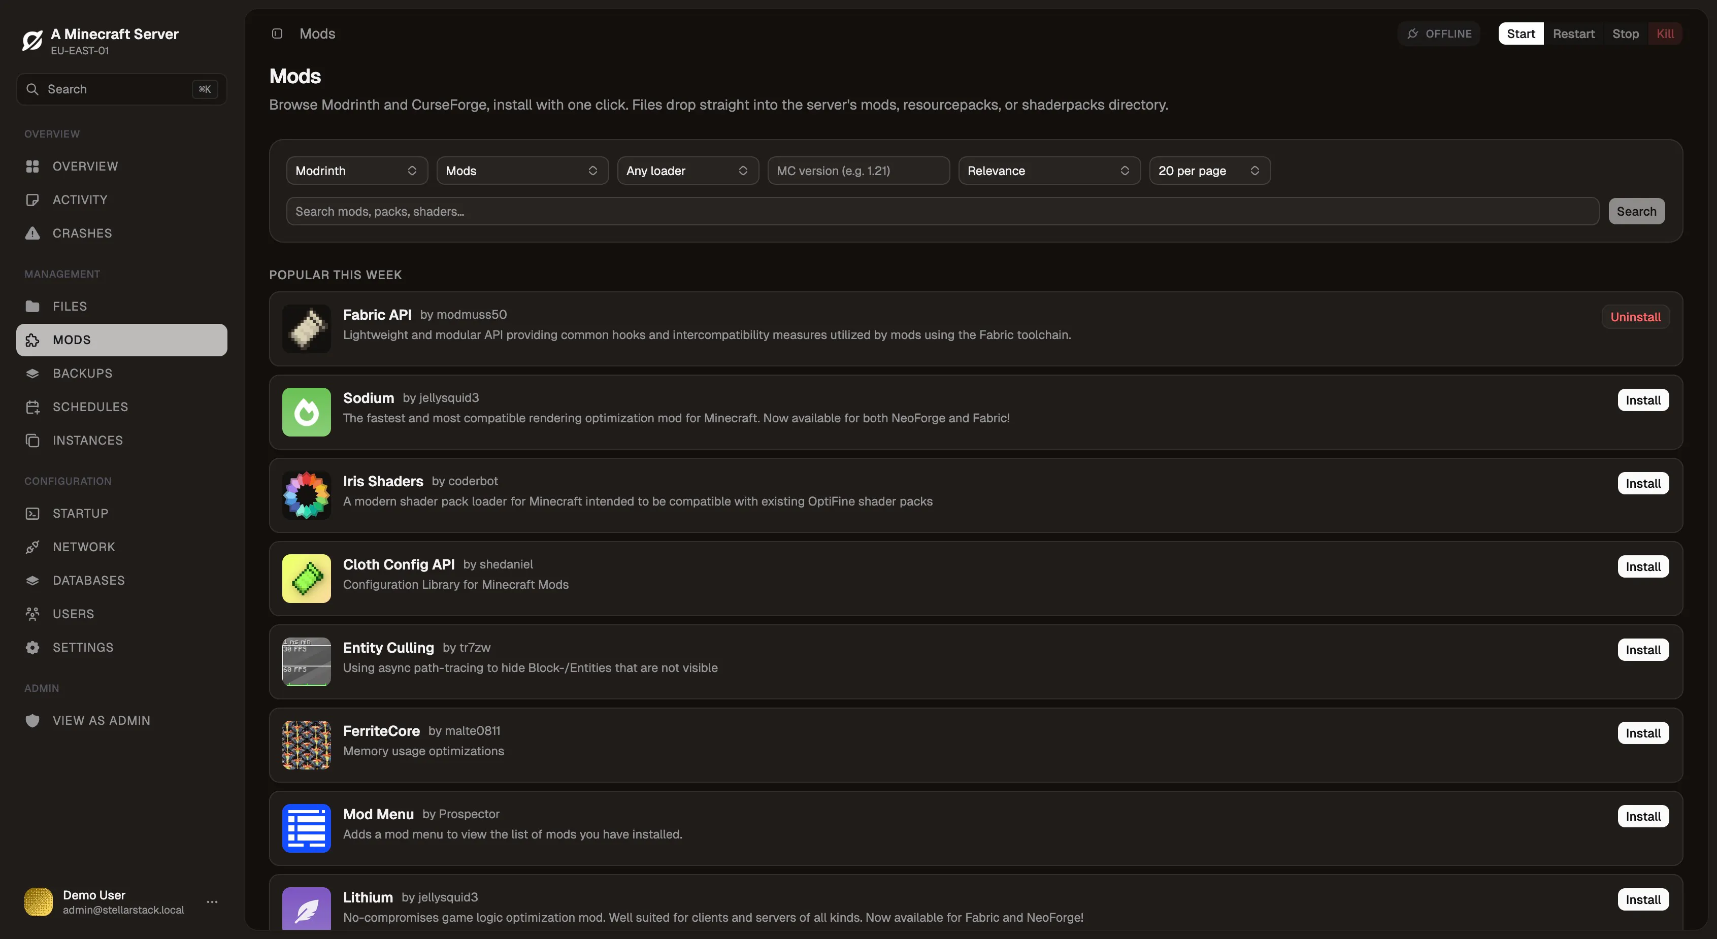Click the Lithium purple feather icon
Viewport: 1717px width, 939px height.
(x=306, y=909)
